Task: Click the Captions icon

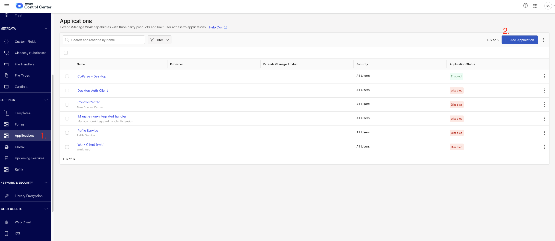Action: (6, 87)
